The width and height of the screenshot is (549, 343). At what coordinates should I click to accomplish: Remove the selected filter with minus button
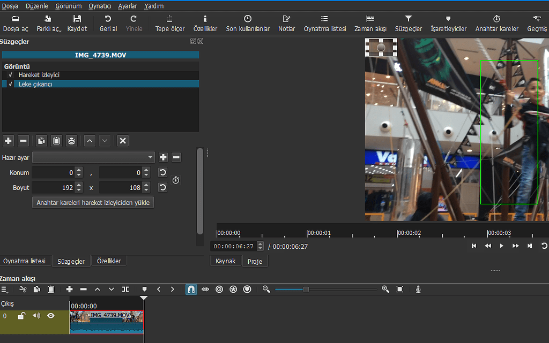24,141
